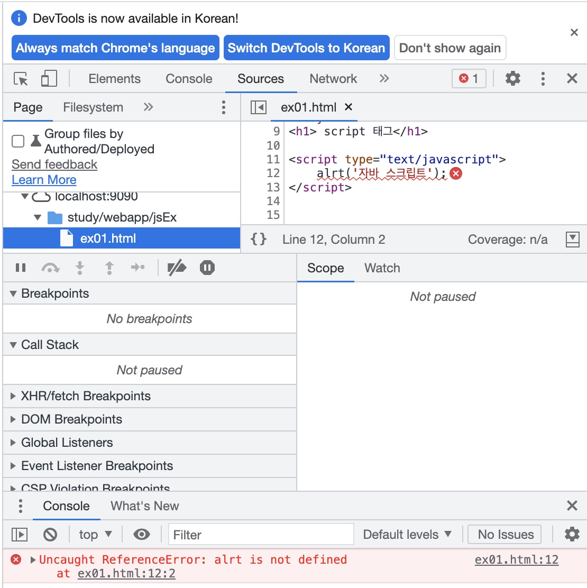Click the Step debugger arrow icon
The height and width of the screenshot is (588, 587).
tap(138, 268)
